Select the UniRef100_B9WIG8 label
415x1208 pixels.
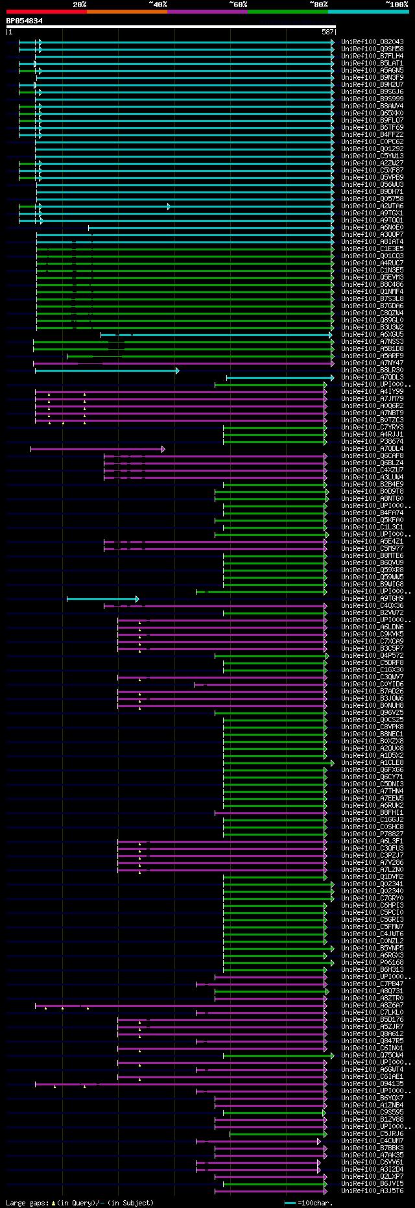point(372,584)
